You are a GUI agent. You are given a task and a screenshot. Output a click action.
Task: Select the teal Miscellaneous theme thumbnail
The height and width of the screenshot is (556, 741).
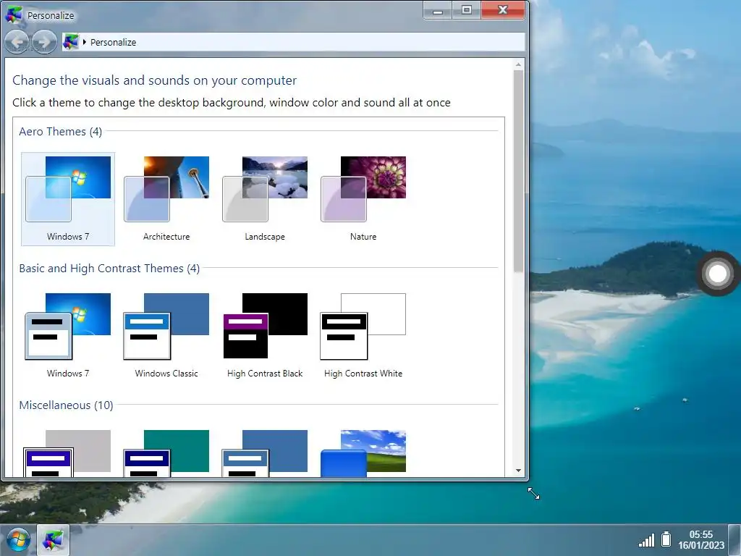pyautogui.click(x=166, y=453)
